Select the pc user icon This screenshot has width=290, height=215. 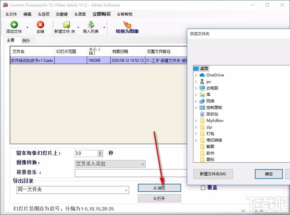tap(202, 82)
